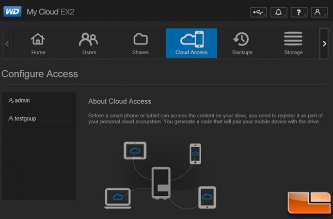Select the Cloud Access tab
Viewport: 333px width, 219px height.
coord(192,43)
